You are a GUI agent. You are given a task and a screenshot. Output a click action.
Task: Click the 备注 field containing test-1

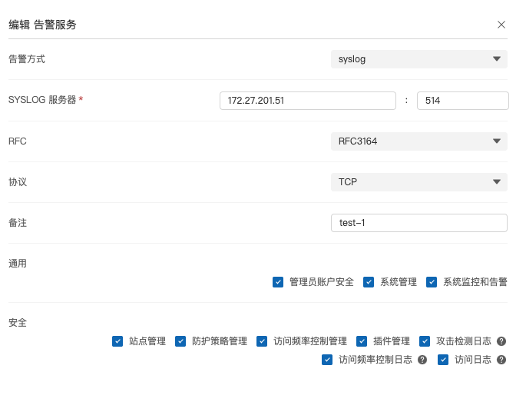pos(418,223)
